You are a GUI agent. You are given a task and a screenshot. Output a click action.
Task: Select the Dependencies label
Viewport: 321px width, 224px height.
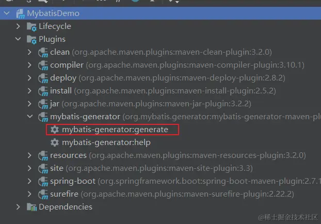pos(66,207)
